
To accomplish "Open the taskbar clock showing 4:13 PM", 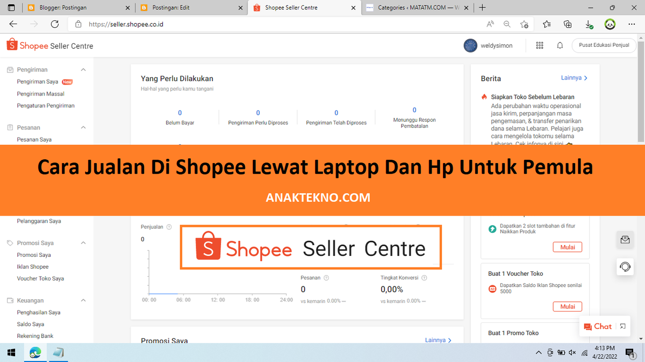I will click(x=605, y=352).
